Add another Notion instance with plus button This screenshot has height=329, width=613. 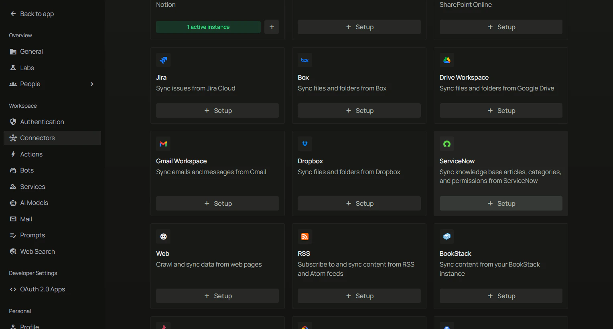(272, 27)
